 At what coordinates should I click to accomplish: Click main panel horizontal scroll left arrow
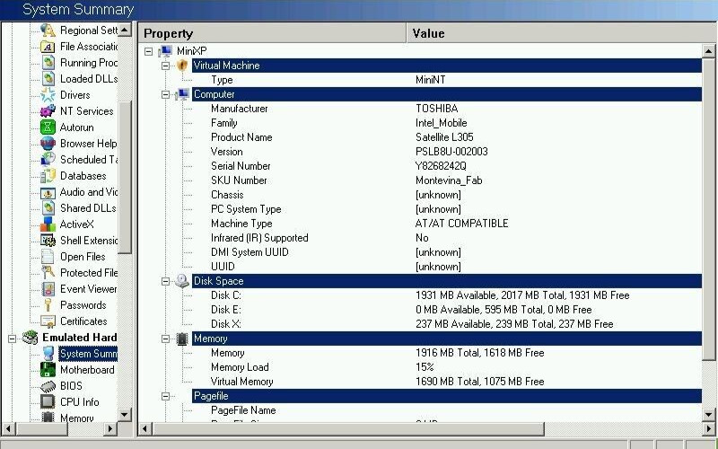tap(145, 429)
